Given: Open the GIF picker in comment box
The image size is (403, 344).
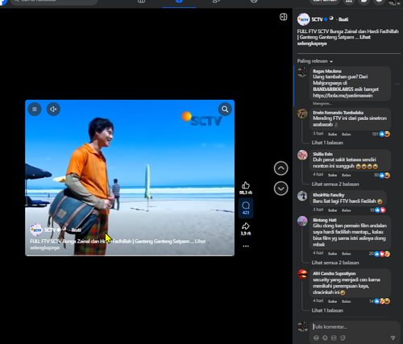Looking at the screenshot, I should [x=334, y=338].
